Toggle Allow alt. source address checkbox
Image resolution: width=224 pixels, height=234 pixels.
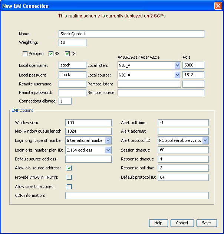tap(69, 168)
